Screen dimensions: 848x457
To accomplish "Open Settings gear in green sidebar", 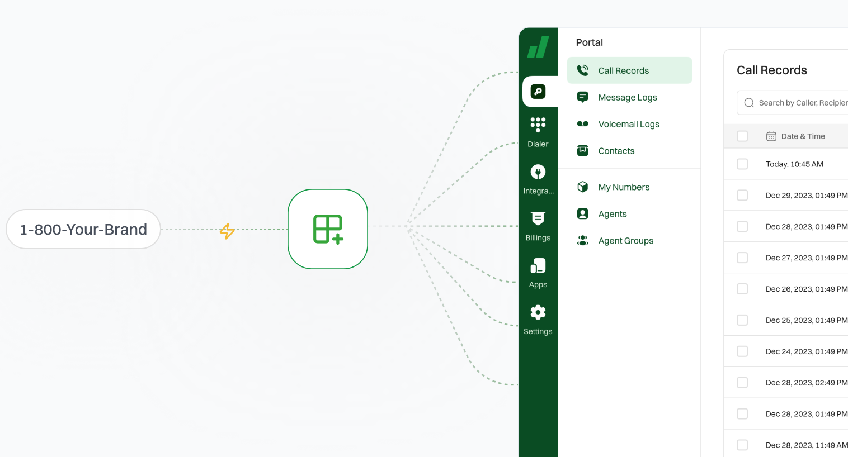I will pos(538,319).
